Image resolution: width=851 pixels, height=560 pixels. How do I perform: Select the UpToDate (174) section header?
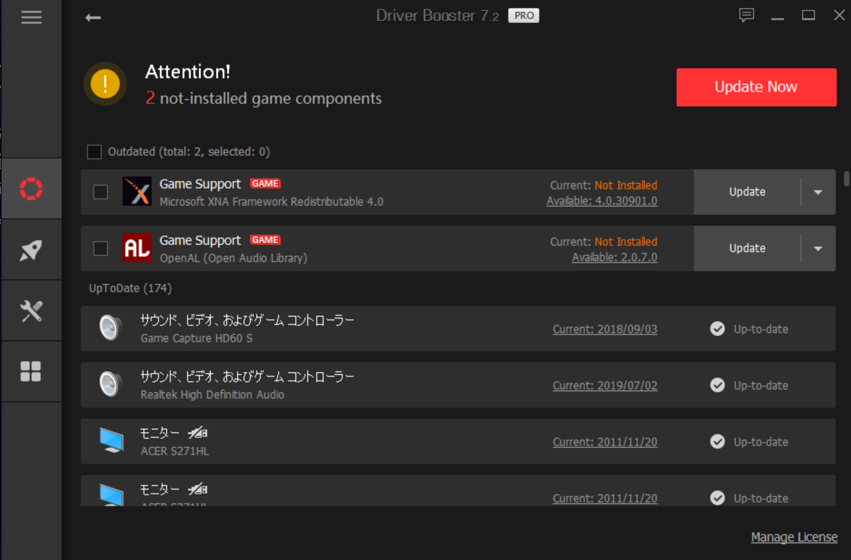coord(130,288)
